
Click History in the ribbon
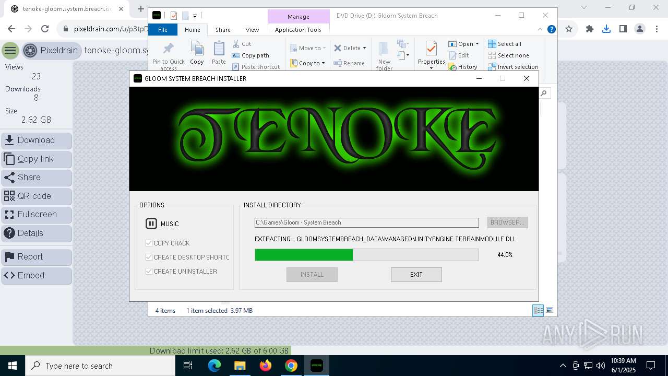463,67
